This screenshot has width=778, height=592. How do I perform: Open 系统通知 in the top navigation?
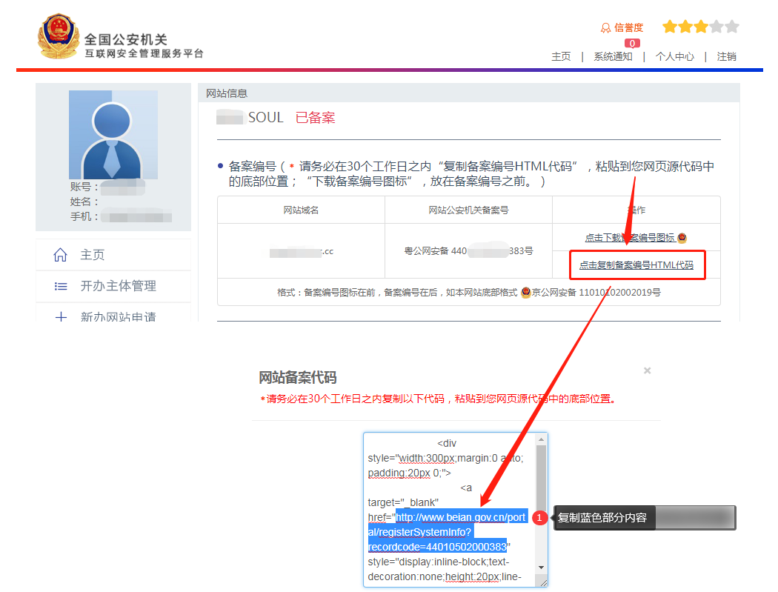pos(614,56)
